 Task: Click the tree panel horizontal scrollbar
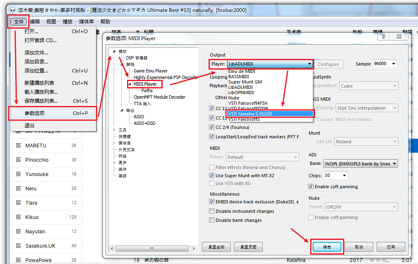tap(152, 248)
